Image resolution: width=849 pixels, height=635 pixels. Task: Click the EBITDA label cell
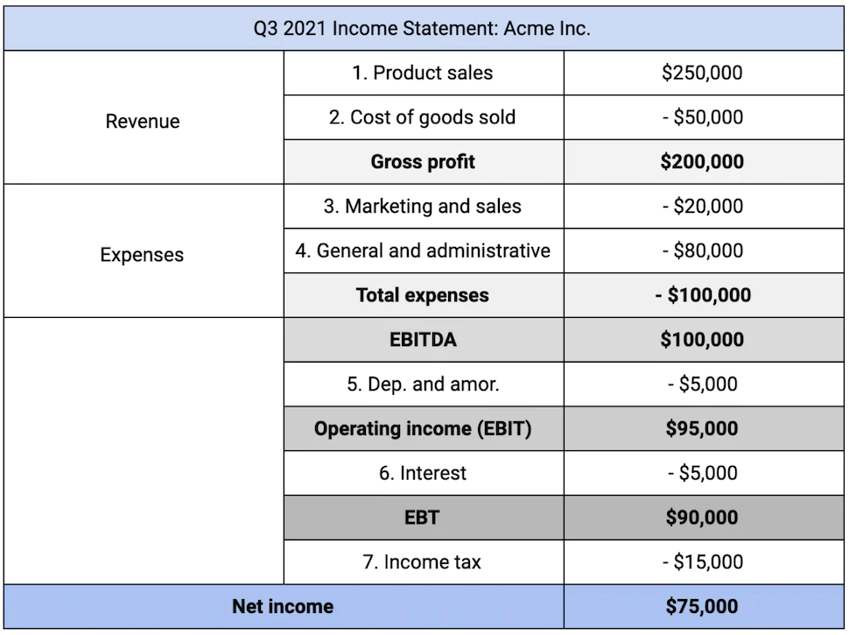[423, 340]
